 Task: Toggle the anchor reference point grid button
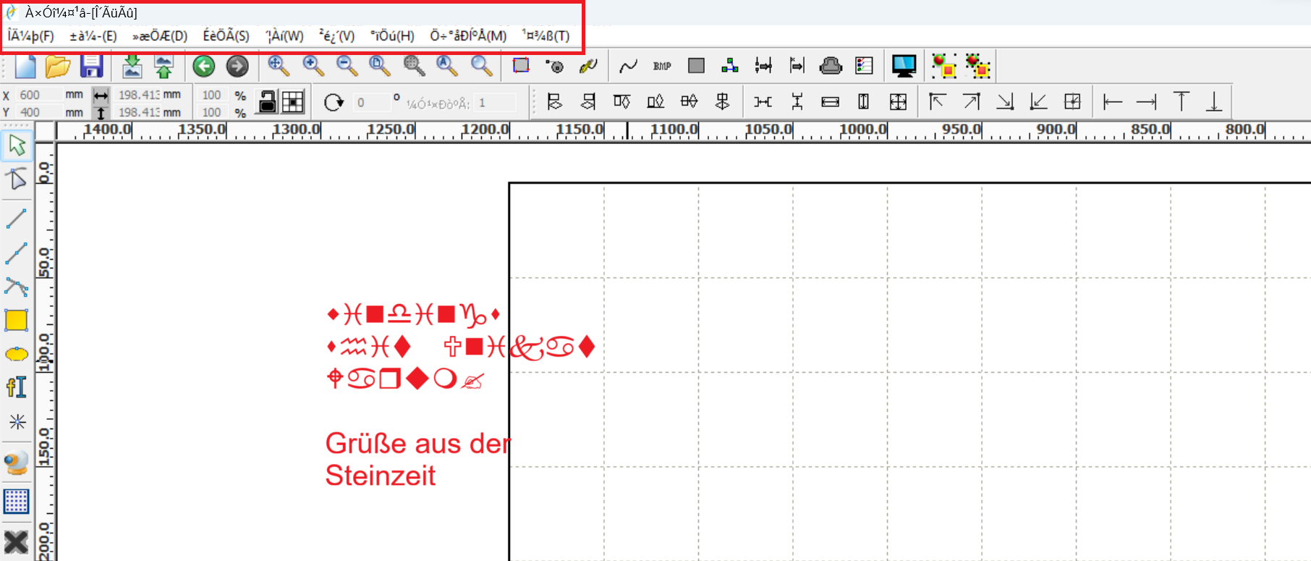pyautogui.click(x=293, y=102)
